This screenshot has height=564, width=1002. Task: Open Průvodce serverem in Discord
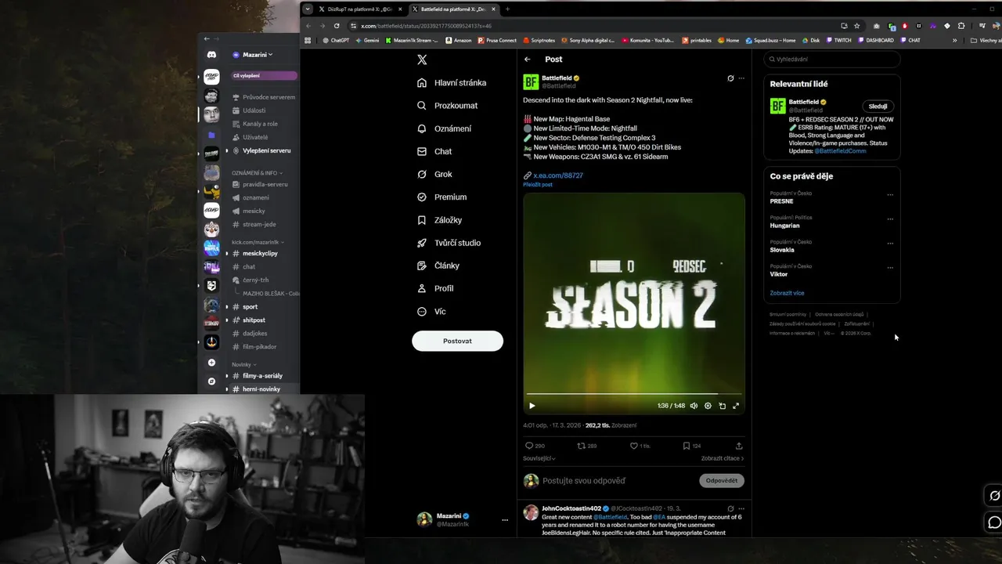263,97
